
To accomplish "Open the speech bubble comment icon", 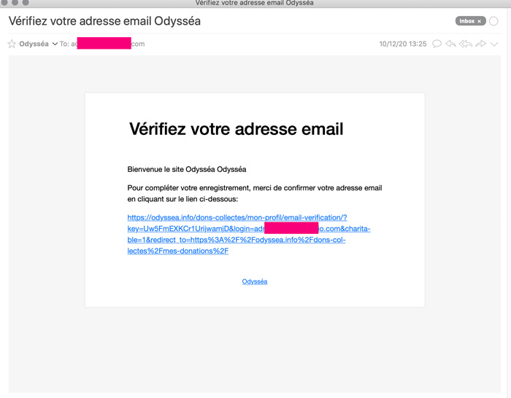I will [x=437, y=44].
